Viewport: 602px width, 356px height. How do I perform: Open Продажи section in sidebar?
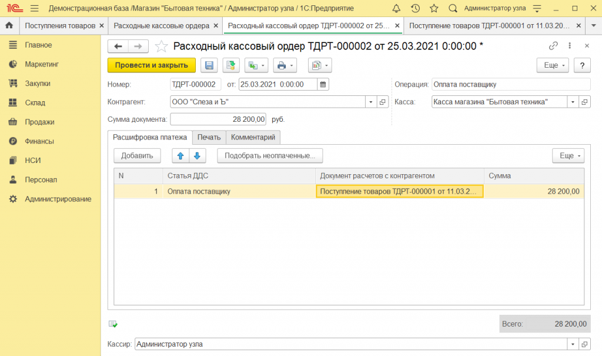tap(39, 122)
